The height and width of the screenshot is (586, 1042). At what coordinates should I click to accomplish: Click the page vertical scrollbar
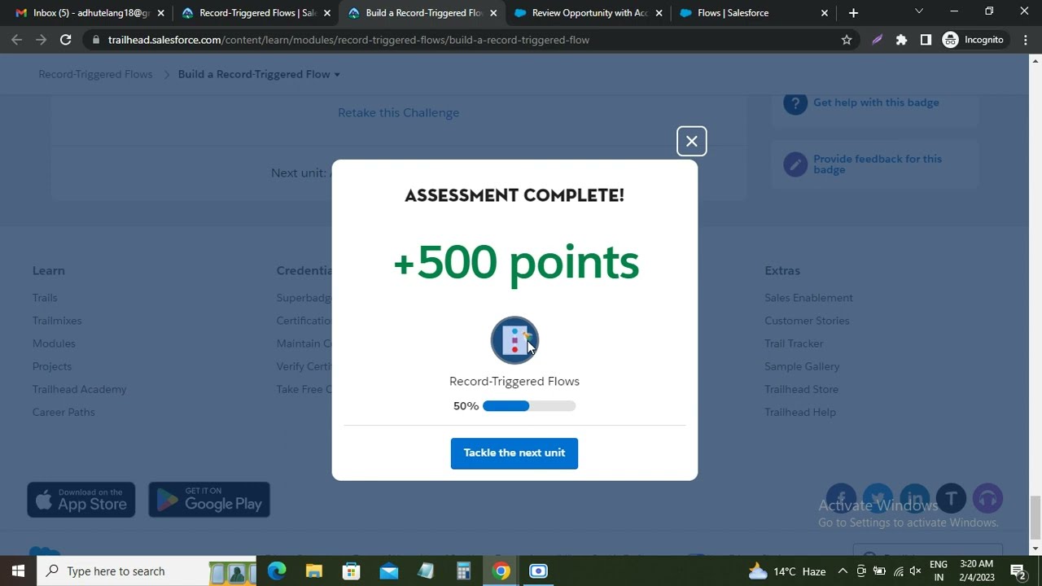point(1035,516)
